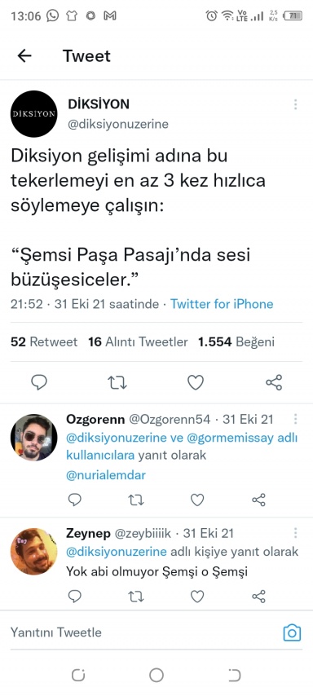313x696 pixels.
Task: Reply to Zeynep's comment
Action: click(75, 596)
